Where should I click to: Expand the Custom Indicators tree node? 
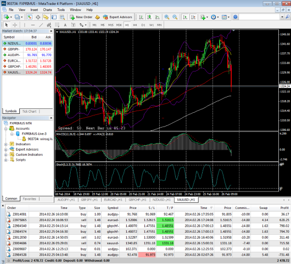tap(5, 155)
